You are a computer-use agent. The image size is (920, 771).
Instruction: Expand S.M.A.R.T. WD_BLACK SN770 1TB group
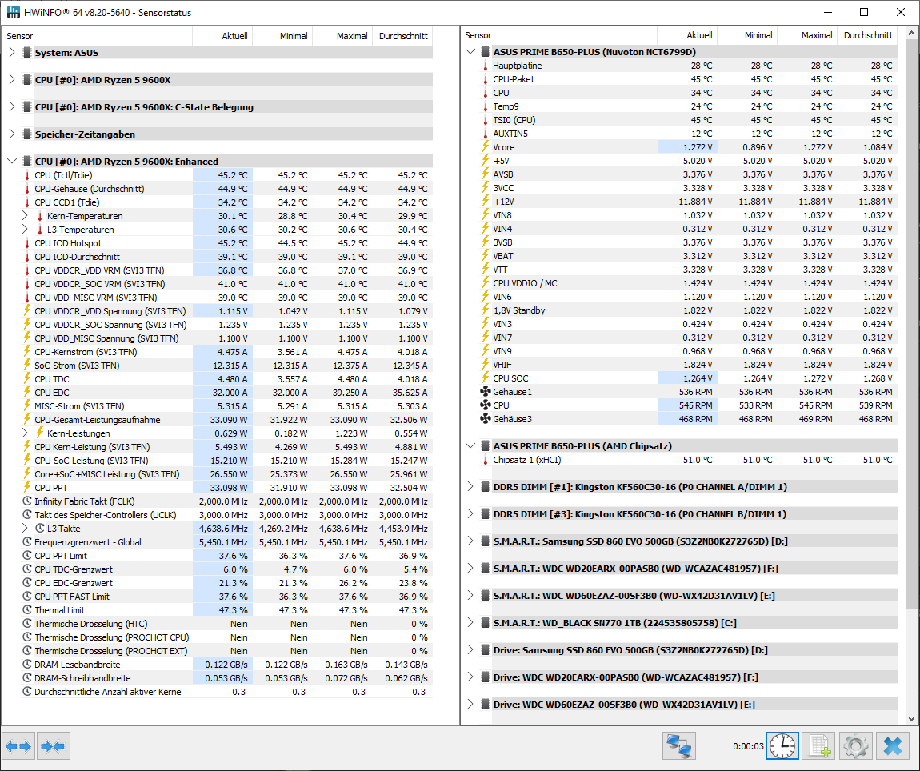470,622
